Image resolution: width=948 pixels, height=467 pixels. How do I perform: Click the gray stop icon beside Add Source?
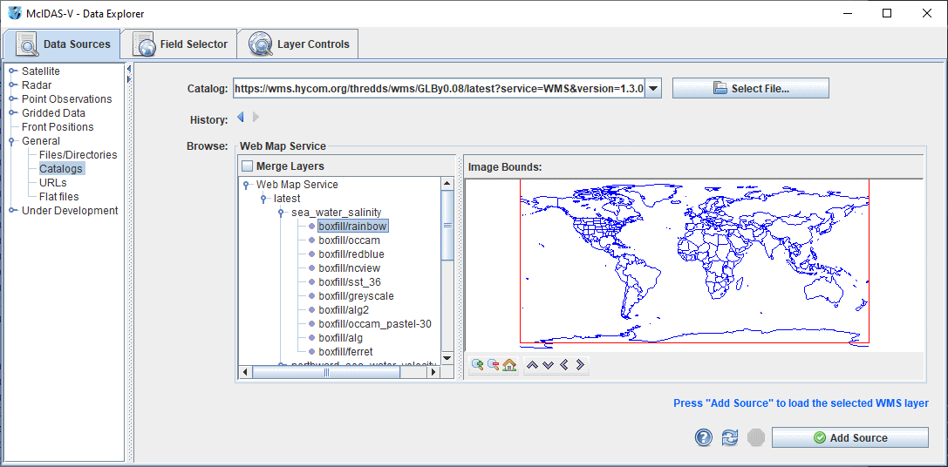click(756, 437)
